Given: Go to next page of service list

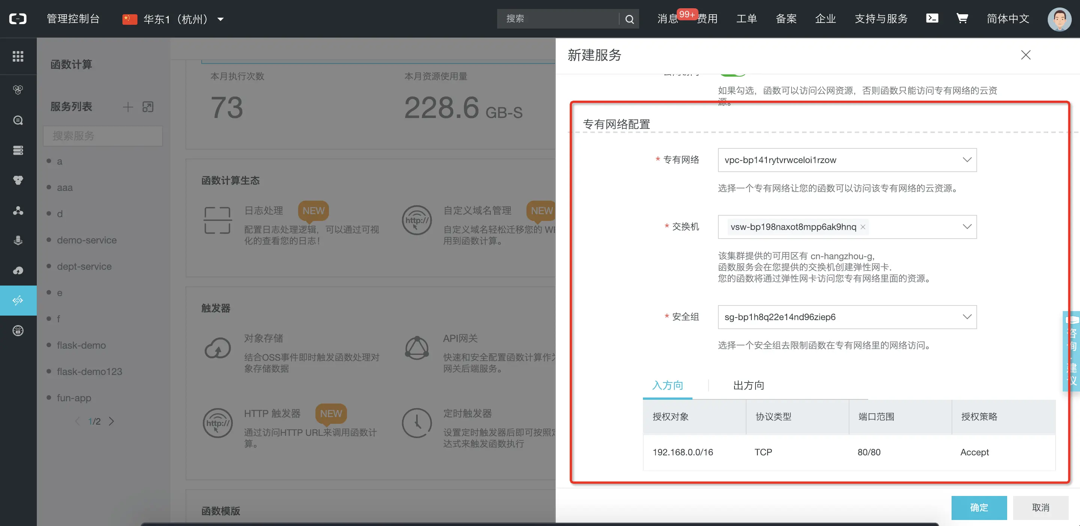Looking at the screenshot, I should (112, 421).
